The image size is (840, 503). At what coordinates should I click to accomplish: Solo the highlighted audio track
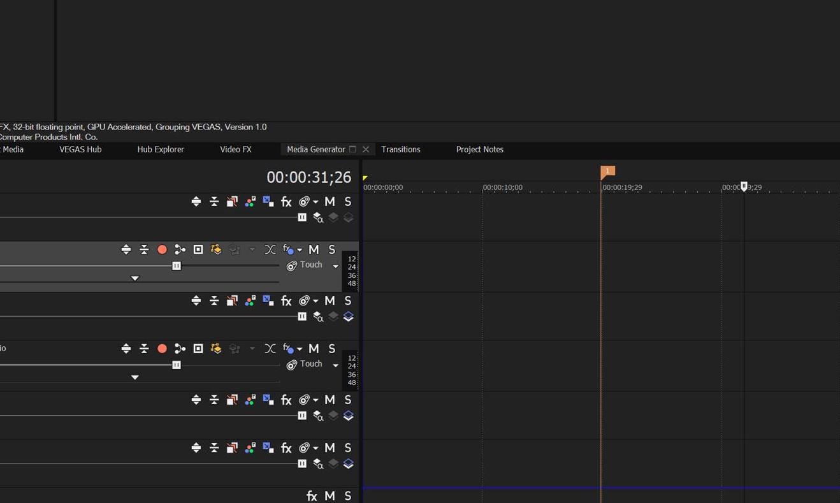332,249
